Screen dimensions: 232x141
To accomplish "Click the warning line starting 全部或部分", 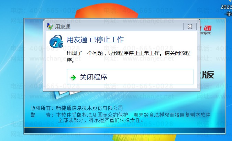I will [x=101, y=120].
